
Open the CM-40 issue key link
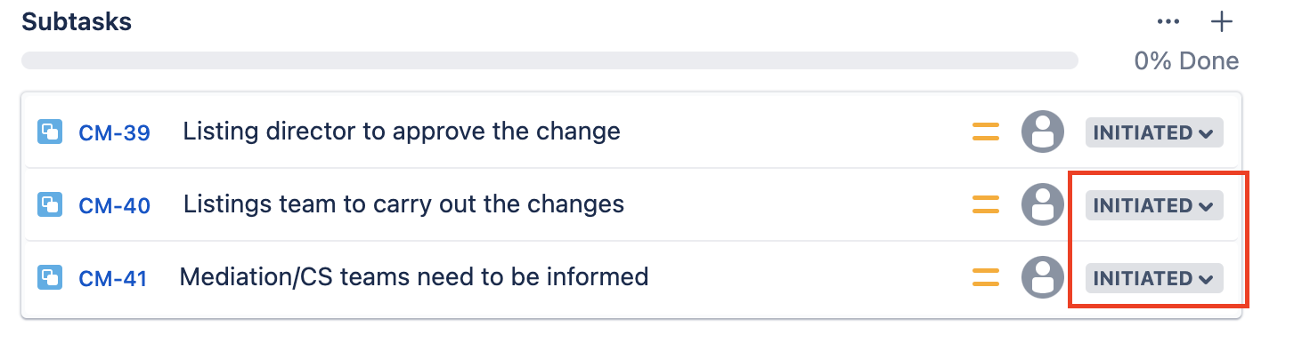tap(114, 206)
